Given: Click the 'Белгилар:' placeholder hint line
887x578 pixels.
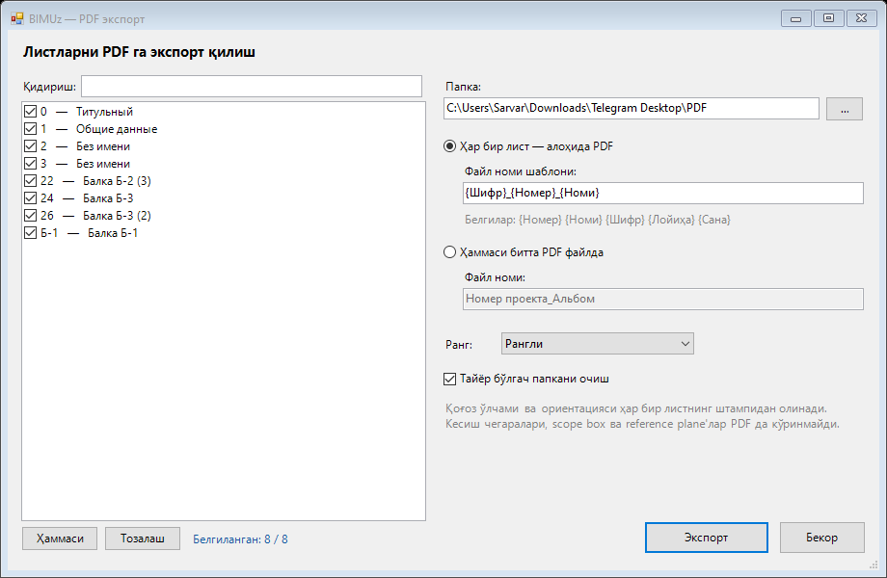Looking at the screenshot, I should (x=598, y=220).
